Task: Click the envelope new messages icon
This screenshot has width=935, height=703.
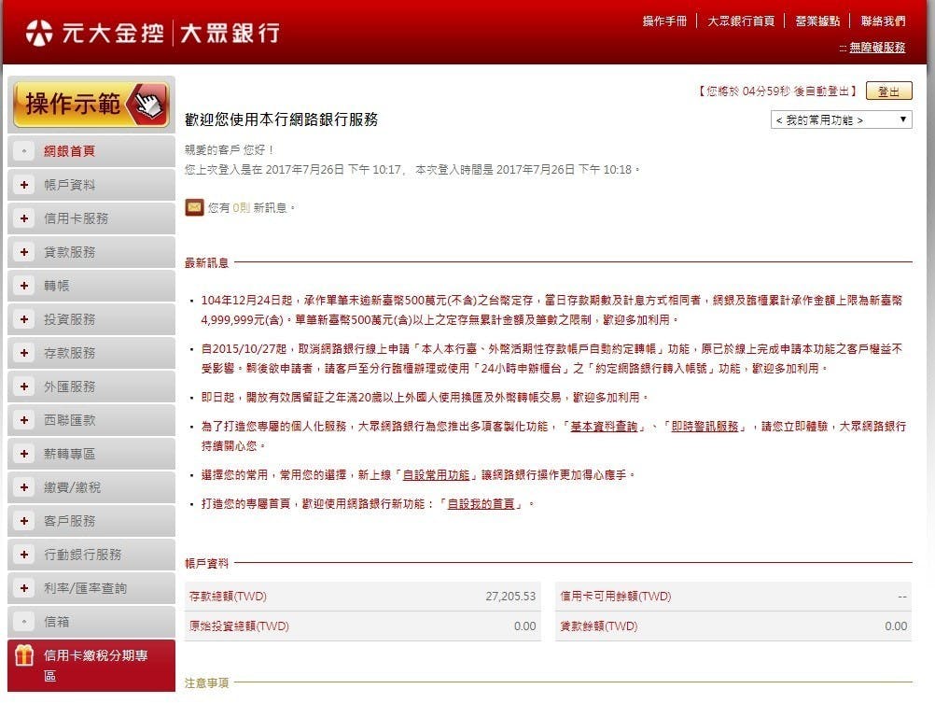Action: coord(194,207)
